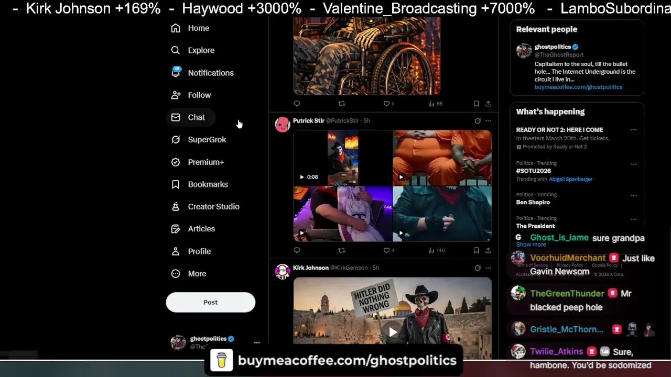Reply to the wheelchair image post
671x377 pixels.
click(297, 104)
